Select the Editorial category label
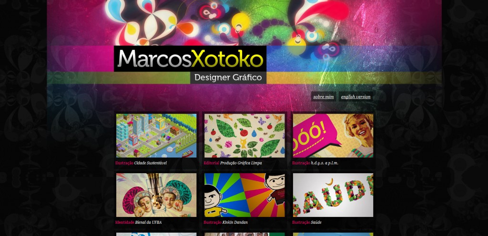 coord(211,163)
